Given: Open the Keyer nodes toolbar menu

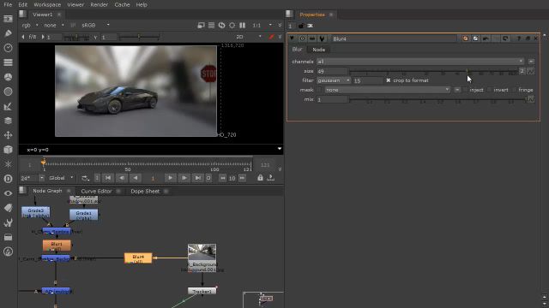Looking at the screenshot, I should (8, 106).
